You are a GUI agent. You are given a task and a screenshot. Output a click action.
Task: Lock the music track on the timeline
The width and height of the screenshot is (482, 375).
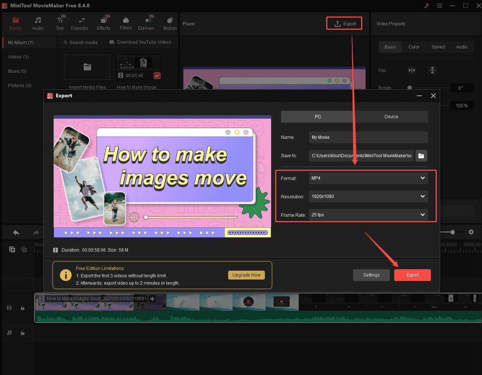coord(22,333)
